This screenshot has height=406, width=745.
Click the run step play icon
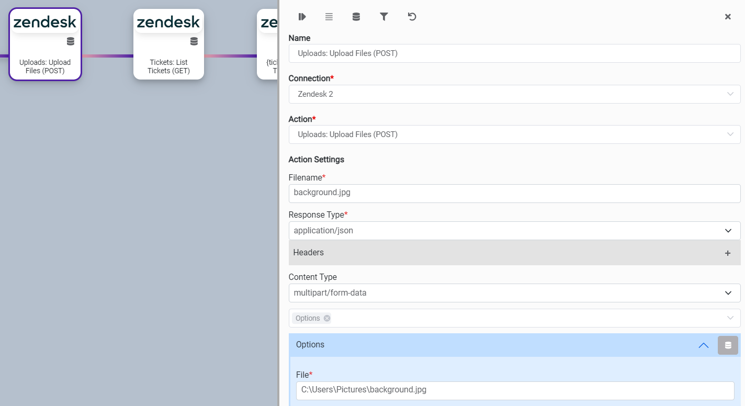302,17
